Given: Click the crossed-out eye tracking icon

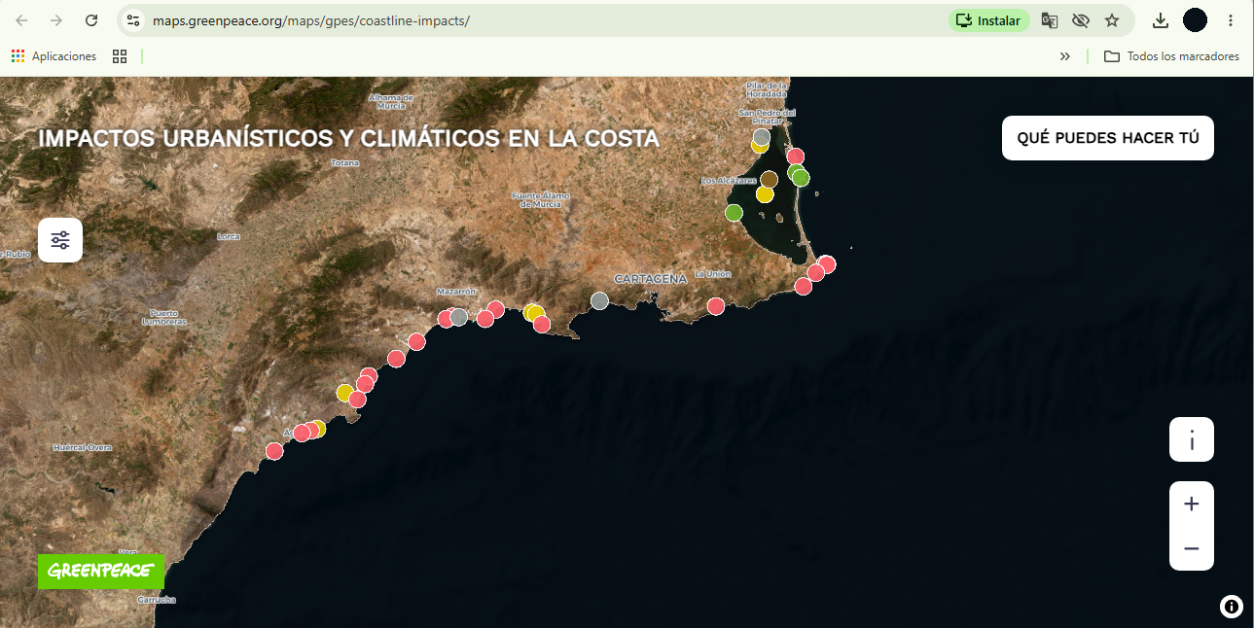Looking at the screenshot, I should pos(1080,20).
